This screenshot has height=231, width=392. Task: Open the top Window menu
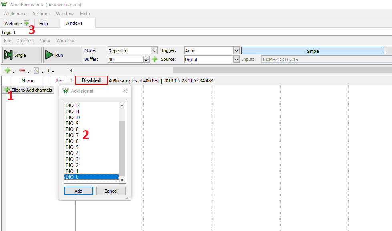(65, 14)
